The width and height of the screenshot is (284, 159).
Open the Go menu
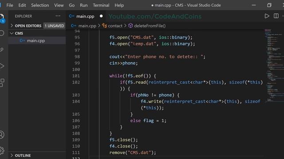[x=72, y=5]
